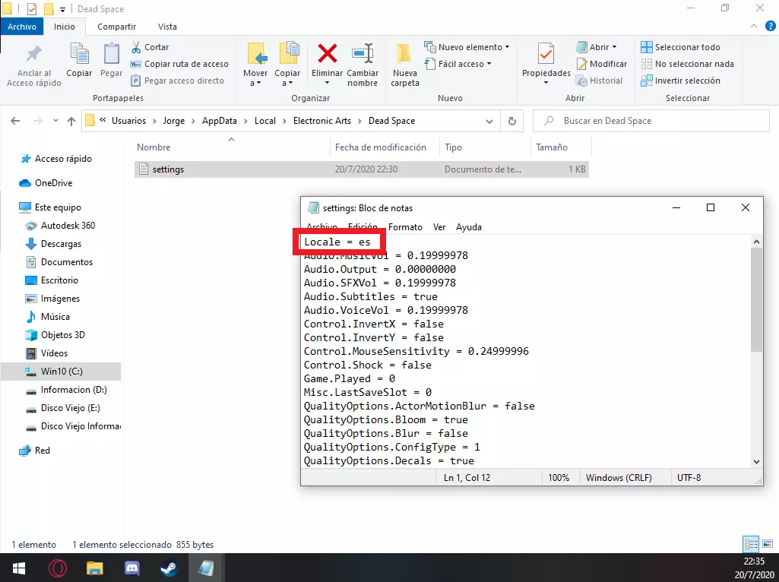Click Pegar acceso directo
This screenshot has height=582, width=779.
click(x=177, y=81)
